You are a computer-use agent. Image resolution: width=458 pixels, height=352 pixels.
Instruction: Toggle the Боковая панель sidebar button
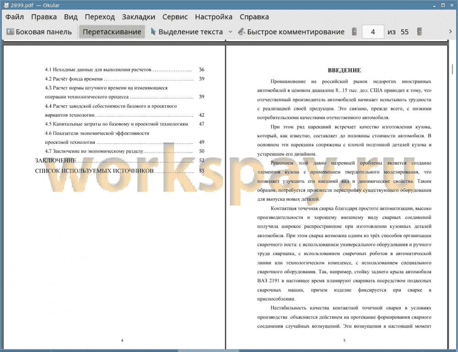pyautogui.click(x=39, y=32)
